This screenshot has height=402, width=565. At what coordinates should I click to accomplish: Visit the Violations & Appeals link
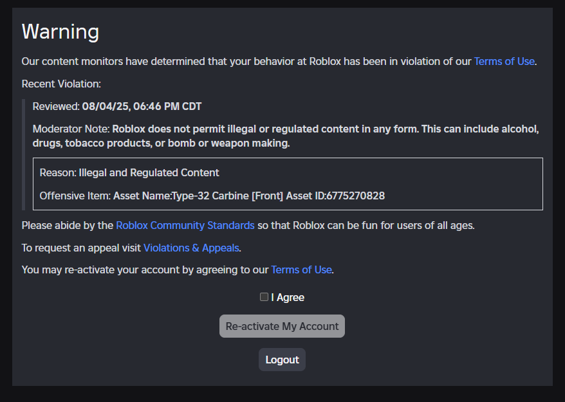click(x=191, y=248)
